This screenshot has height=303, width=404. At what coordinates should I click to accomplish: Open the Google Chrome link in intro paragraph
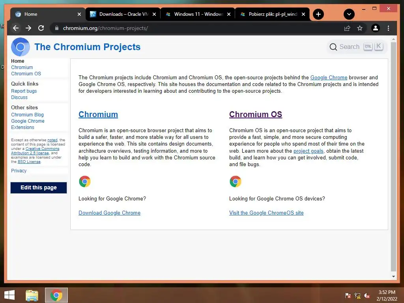coord(329,78)
